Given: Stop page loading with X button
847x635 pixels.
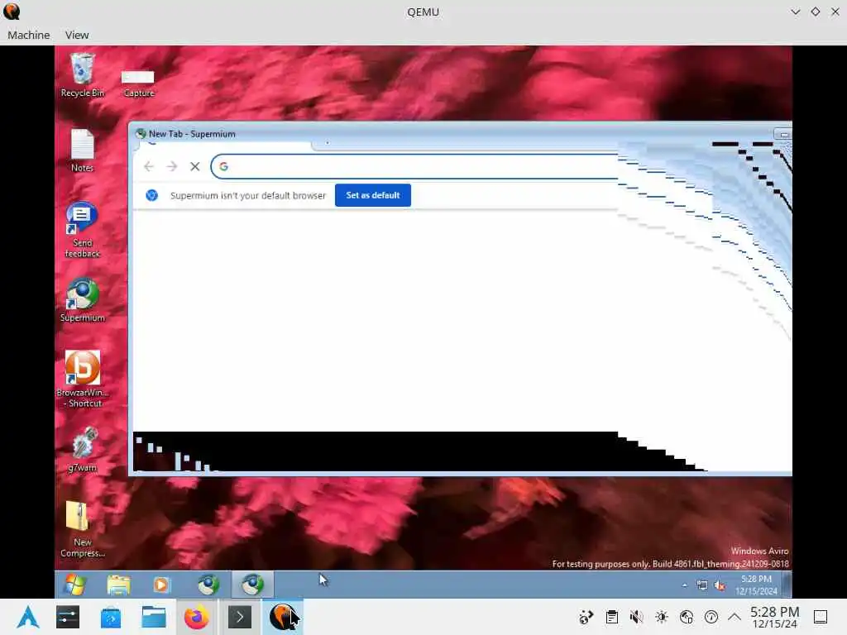Looking at the screenshot, I should click(x=195, y=166).
